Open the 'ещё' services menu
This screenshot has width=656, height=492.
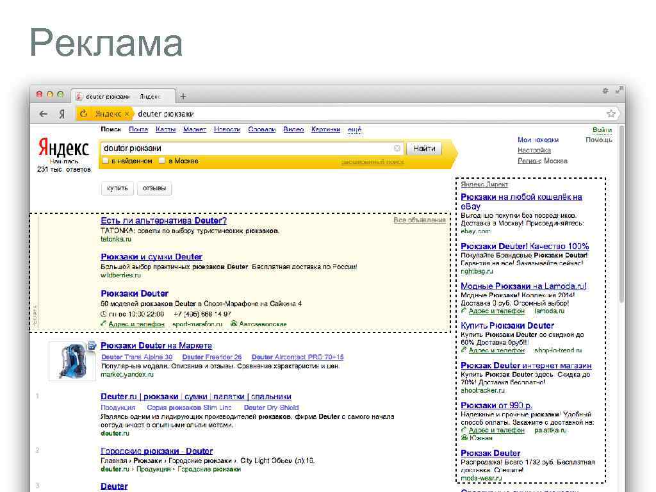[354, 129]
